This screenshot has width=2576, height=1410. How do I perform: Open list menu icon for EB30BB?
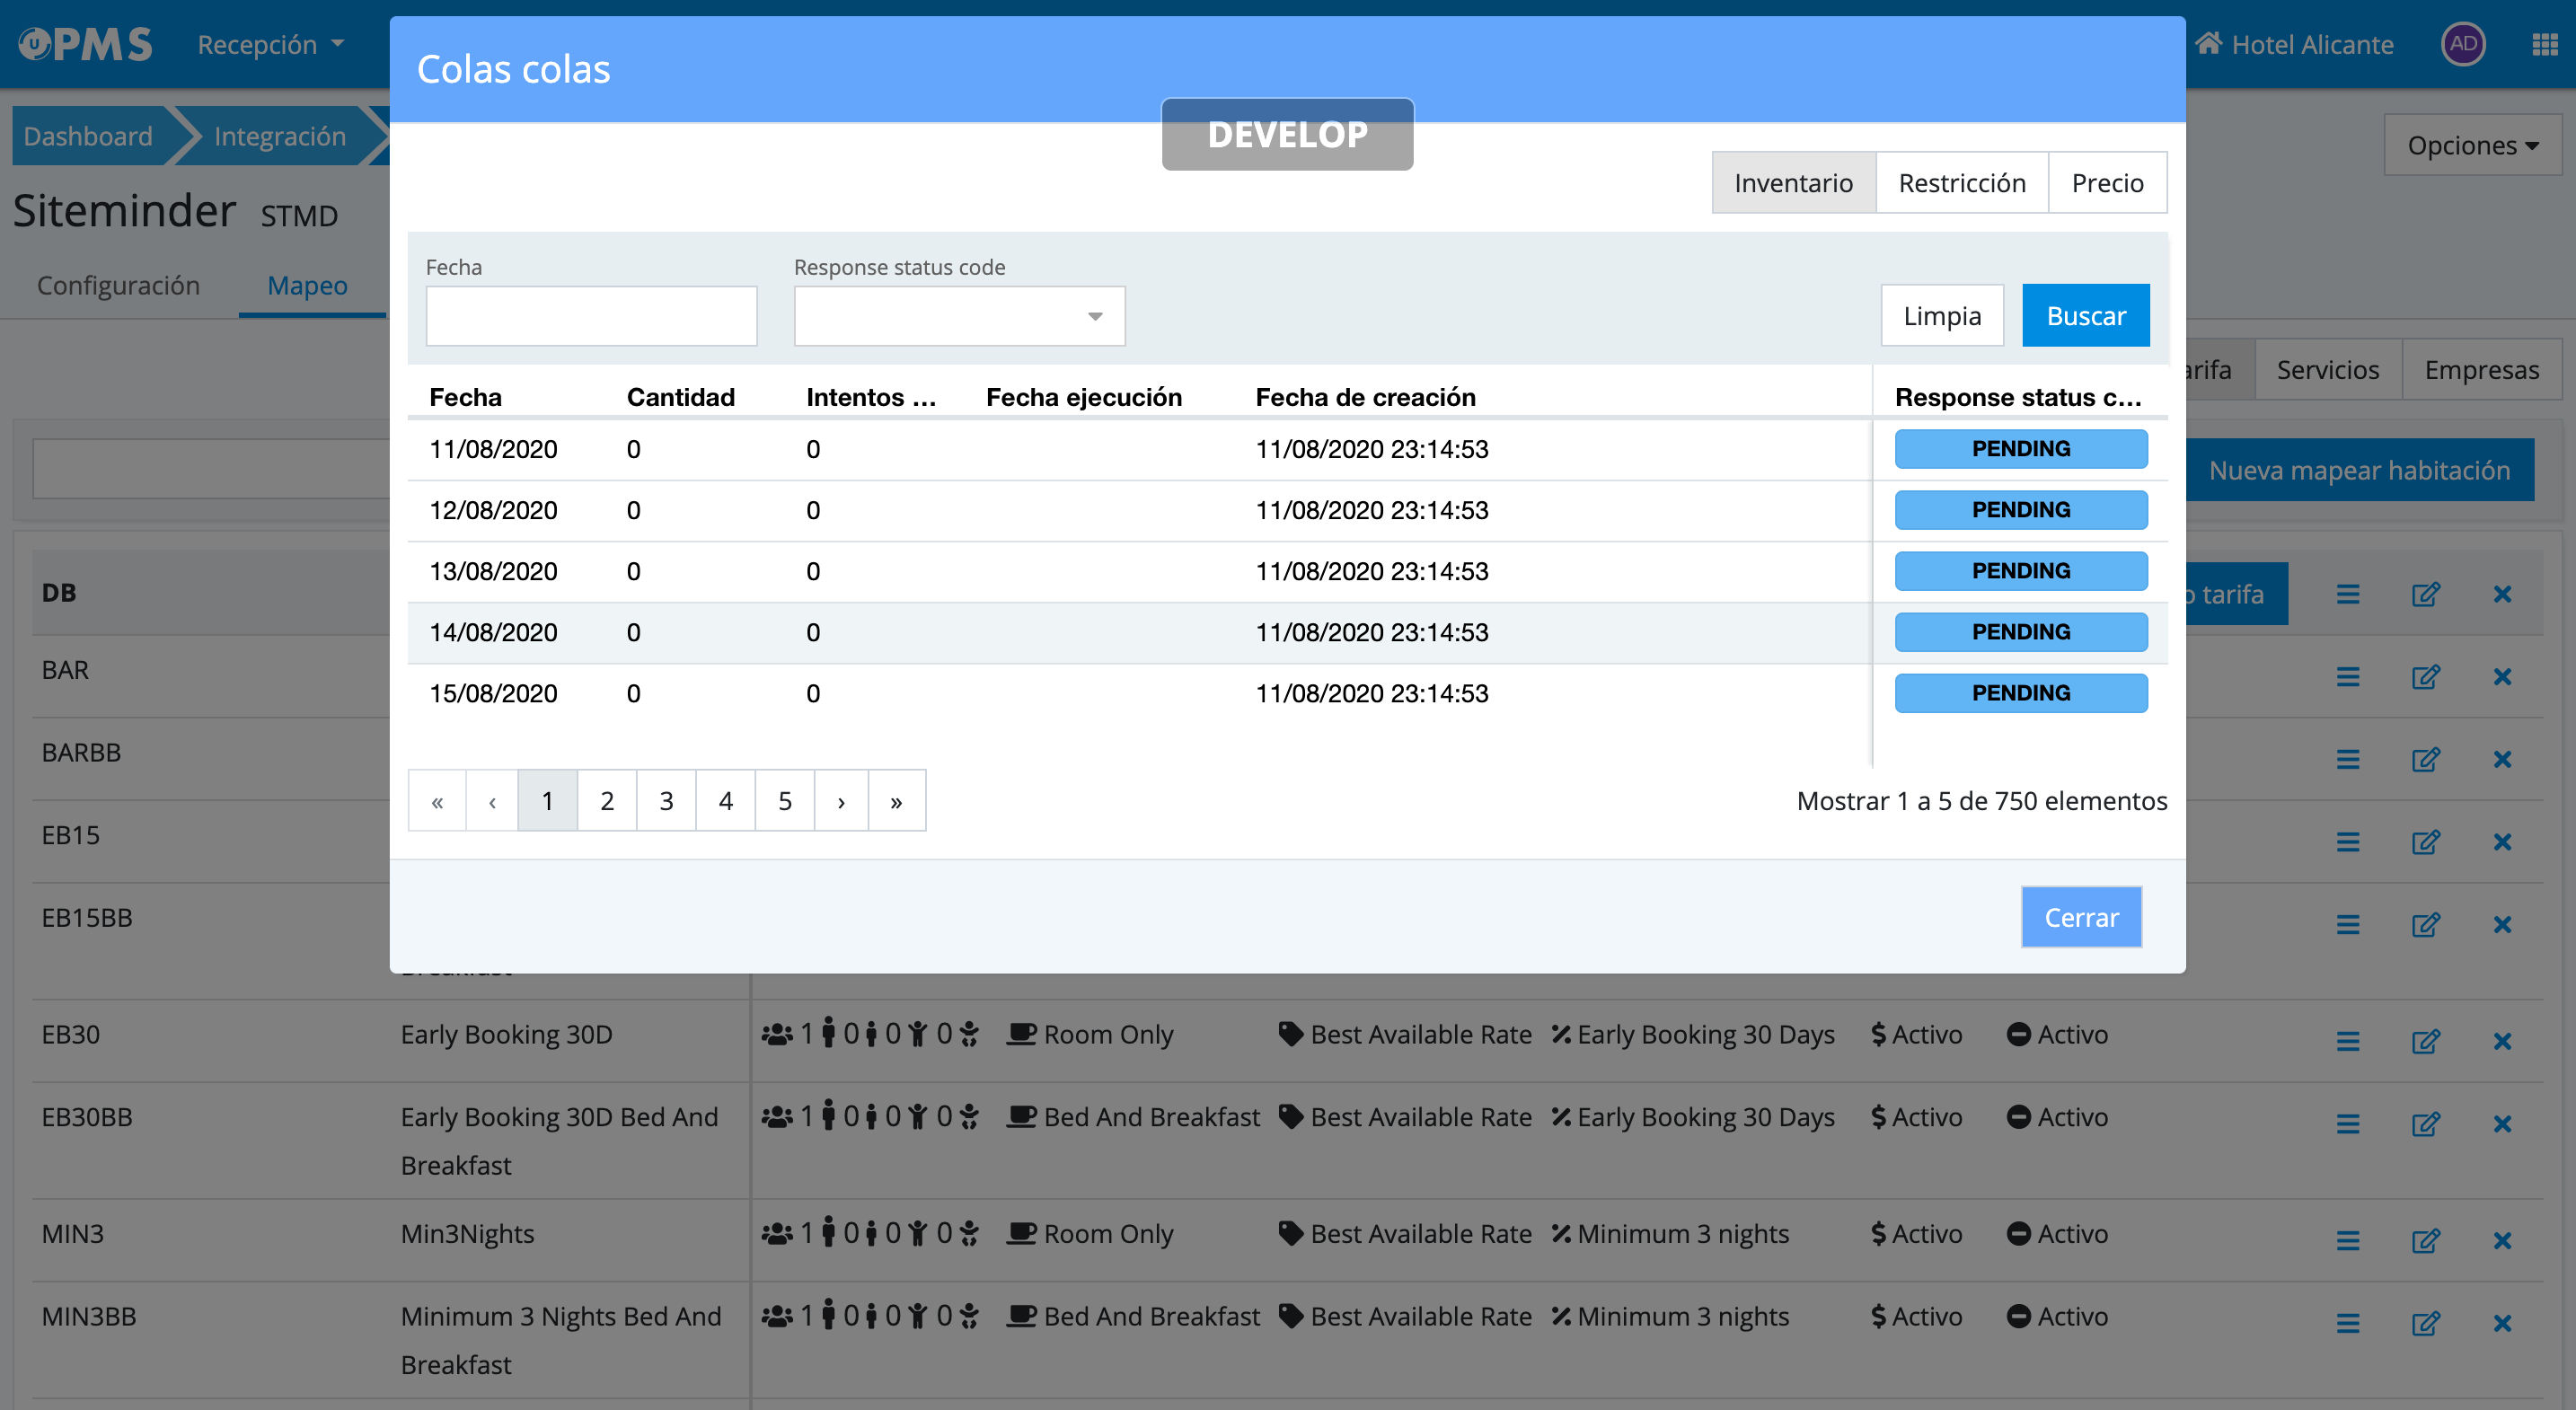tap(2347, 1124)
